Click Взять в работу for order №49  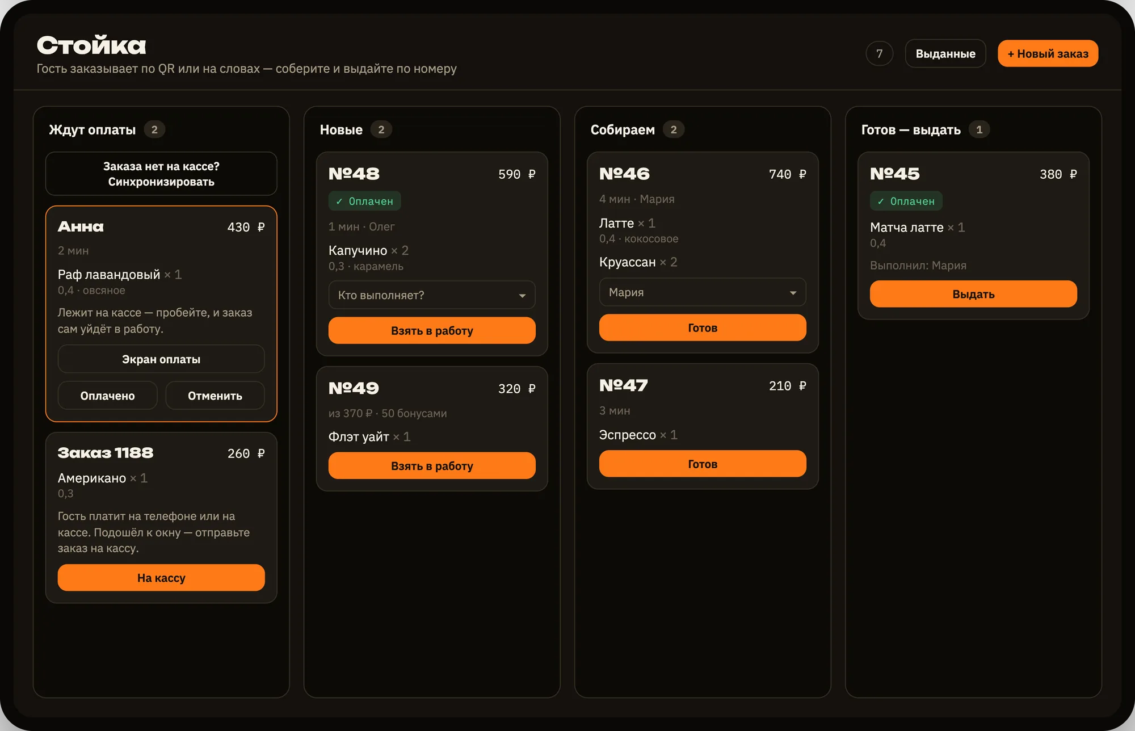[432, 465]
